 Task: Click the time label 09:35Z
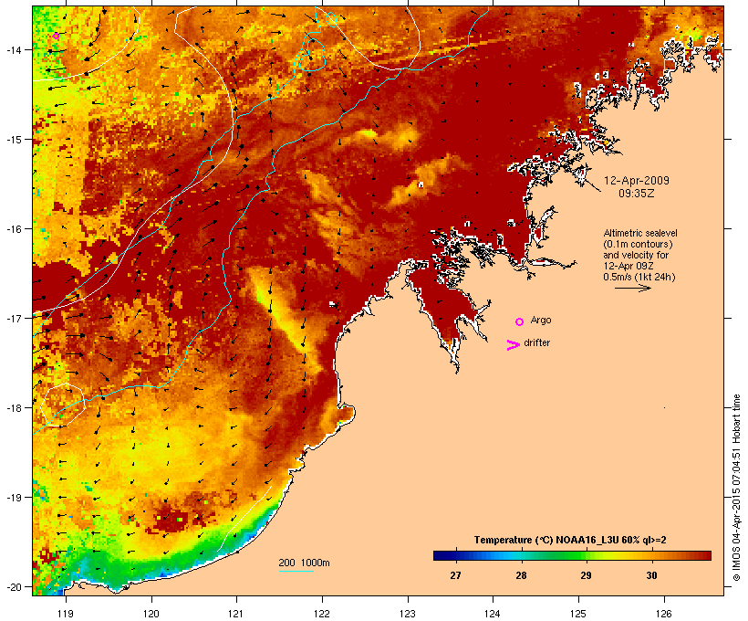pyautogui.click(x=637, y=194)
